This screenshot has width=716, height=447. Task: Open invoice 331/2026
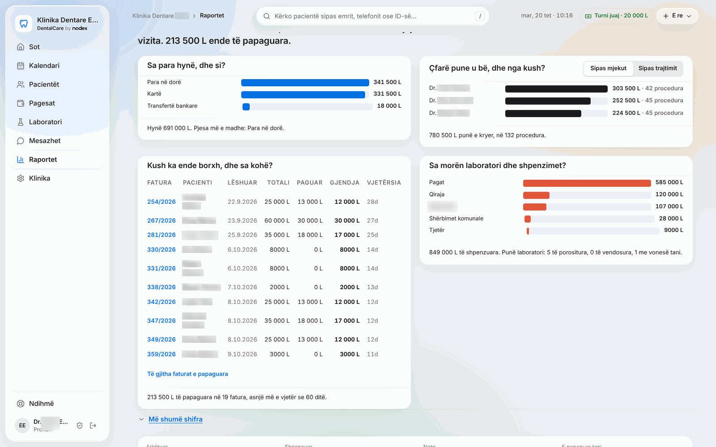click(162, 269)
